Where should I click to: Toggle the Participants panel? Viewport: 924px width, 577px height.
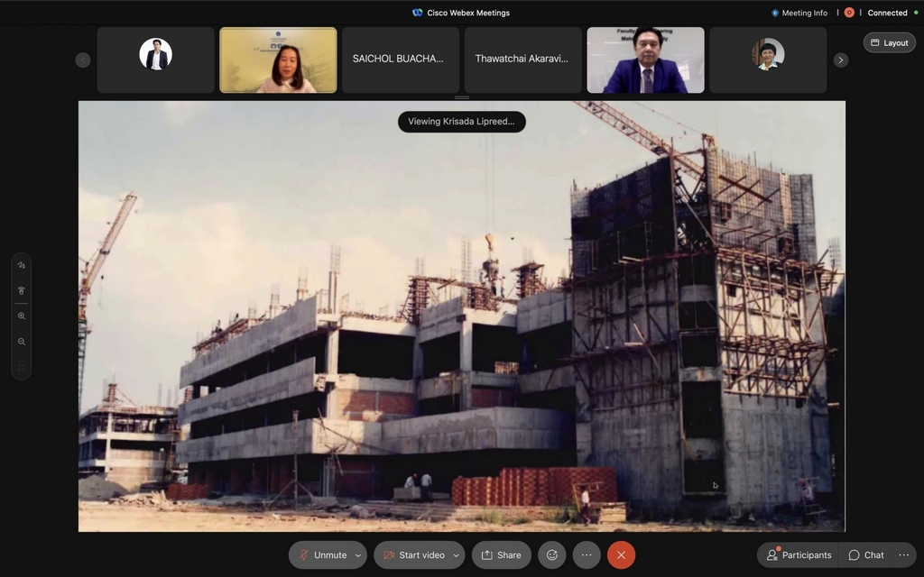click(799, 555)
